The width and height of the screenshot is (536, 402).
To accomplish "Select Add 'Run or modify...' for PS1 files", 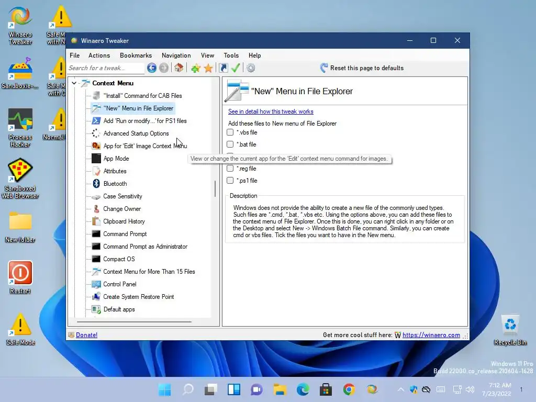I will click(x=145, y=121).
